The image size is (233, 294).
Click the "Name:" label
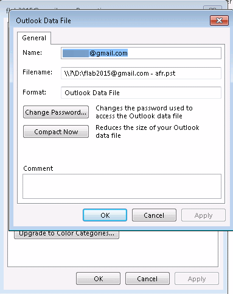click(32, 52)
